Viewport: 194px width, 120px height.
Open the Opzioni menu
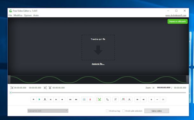(28, 15)
